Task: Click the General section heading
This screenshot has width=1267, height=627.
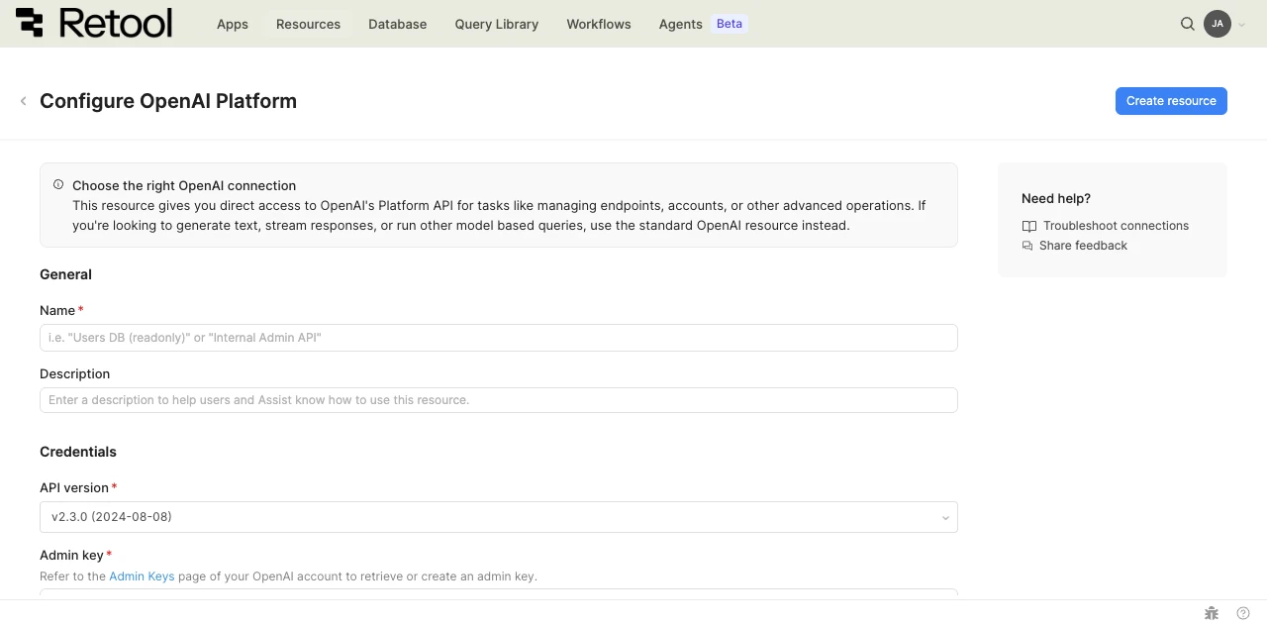Action: click(65, 274)
